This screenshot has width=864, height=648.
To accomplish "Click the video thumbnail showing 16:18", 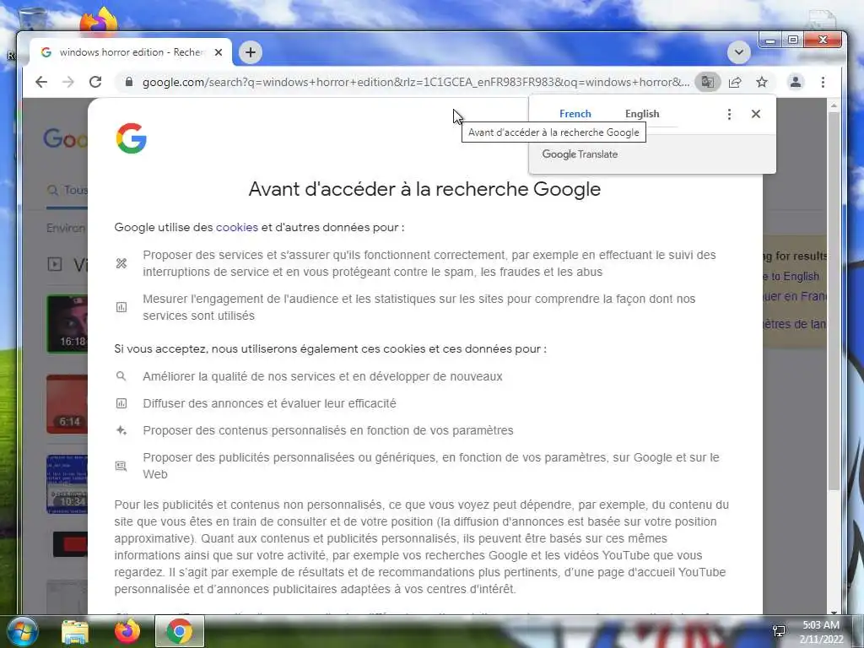I will click(67, 323).
